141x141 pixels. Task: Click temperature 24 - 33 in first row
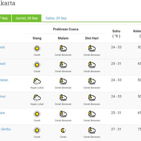point(116,47)
